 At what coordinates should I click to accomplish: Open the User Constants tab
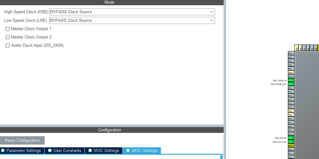pos(65,151)
